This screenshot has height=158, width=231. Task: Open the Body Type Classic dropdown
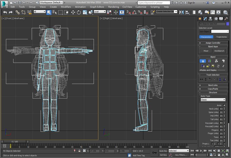[x=213, y=100]
